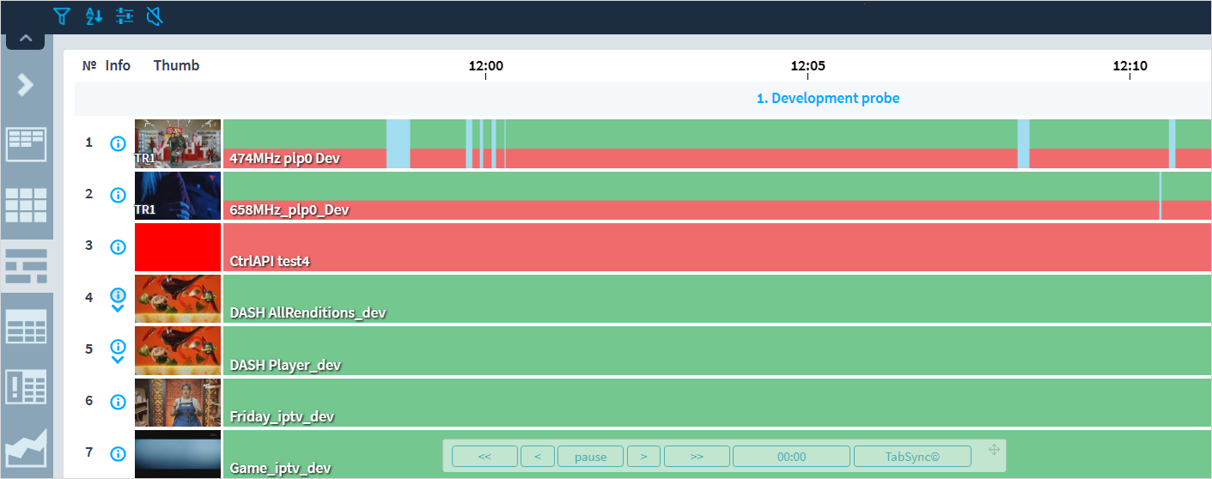This screenshot has height=479, width=1212.
Task: Open the display settings sliders icon
Action: [x=125, y=15]
